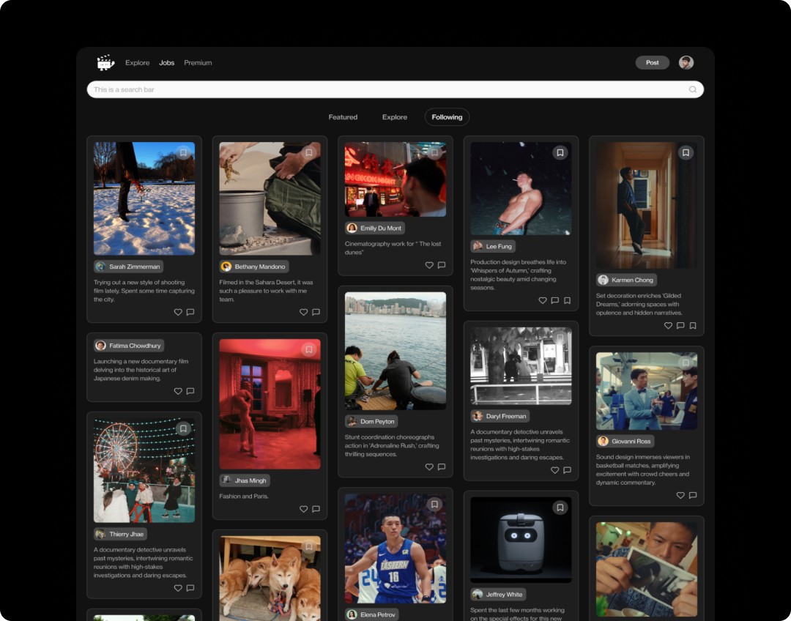Visit Daryl Freeman's profile

[x=500, y=416]
